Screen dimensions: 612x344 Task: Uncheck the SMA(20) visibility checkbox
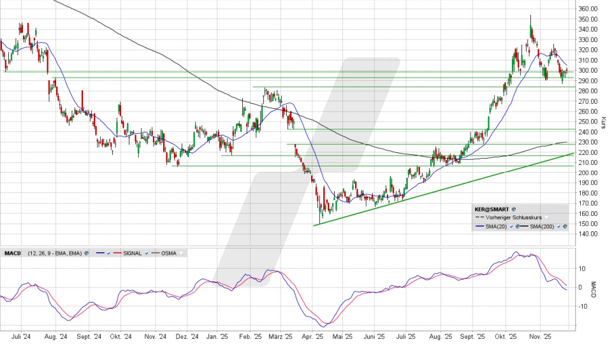click(511, 226)
